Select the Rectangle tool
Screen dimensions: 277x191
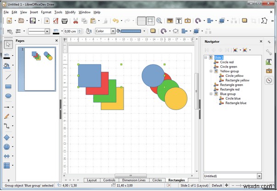8,87
